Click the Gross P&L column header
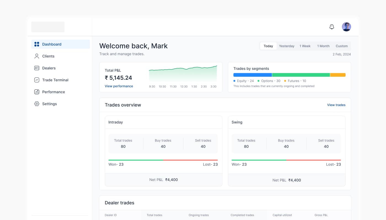This screenshot has height=220, width=386. 321,215
